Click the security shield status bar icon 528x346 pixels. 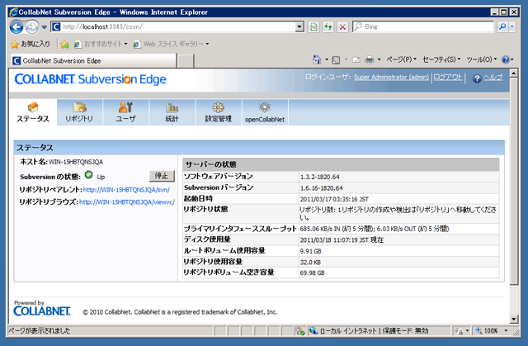(x=299, y=331)
